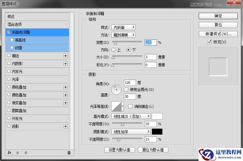Enable the 图案叠加 checkbox
Image resolution: width=243 pixels, height=161 pixels.
tap(9, 110)
